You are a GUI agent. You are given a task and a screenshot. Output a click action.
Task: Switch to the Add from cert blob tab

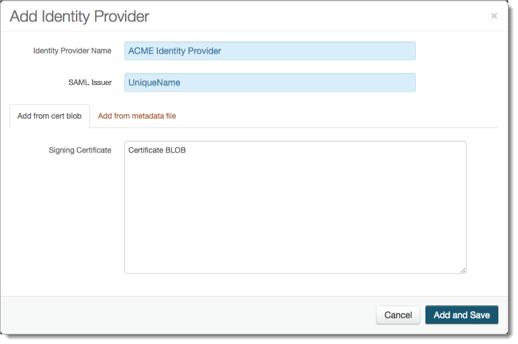(49, 116)
